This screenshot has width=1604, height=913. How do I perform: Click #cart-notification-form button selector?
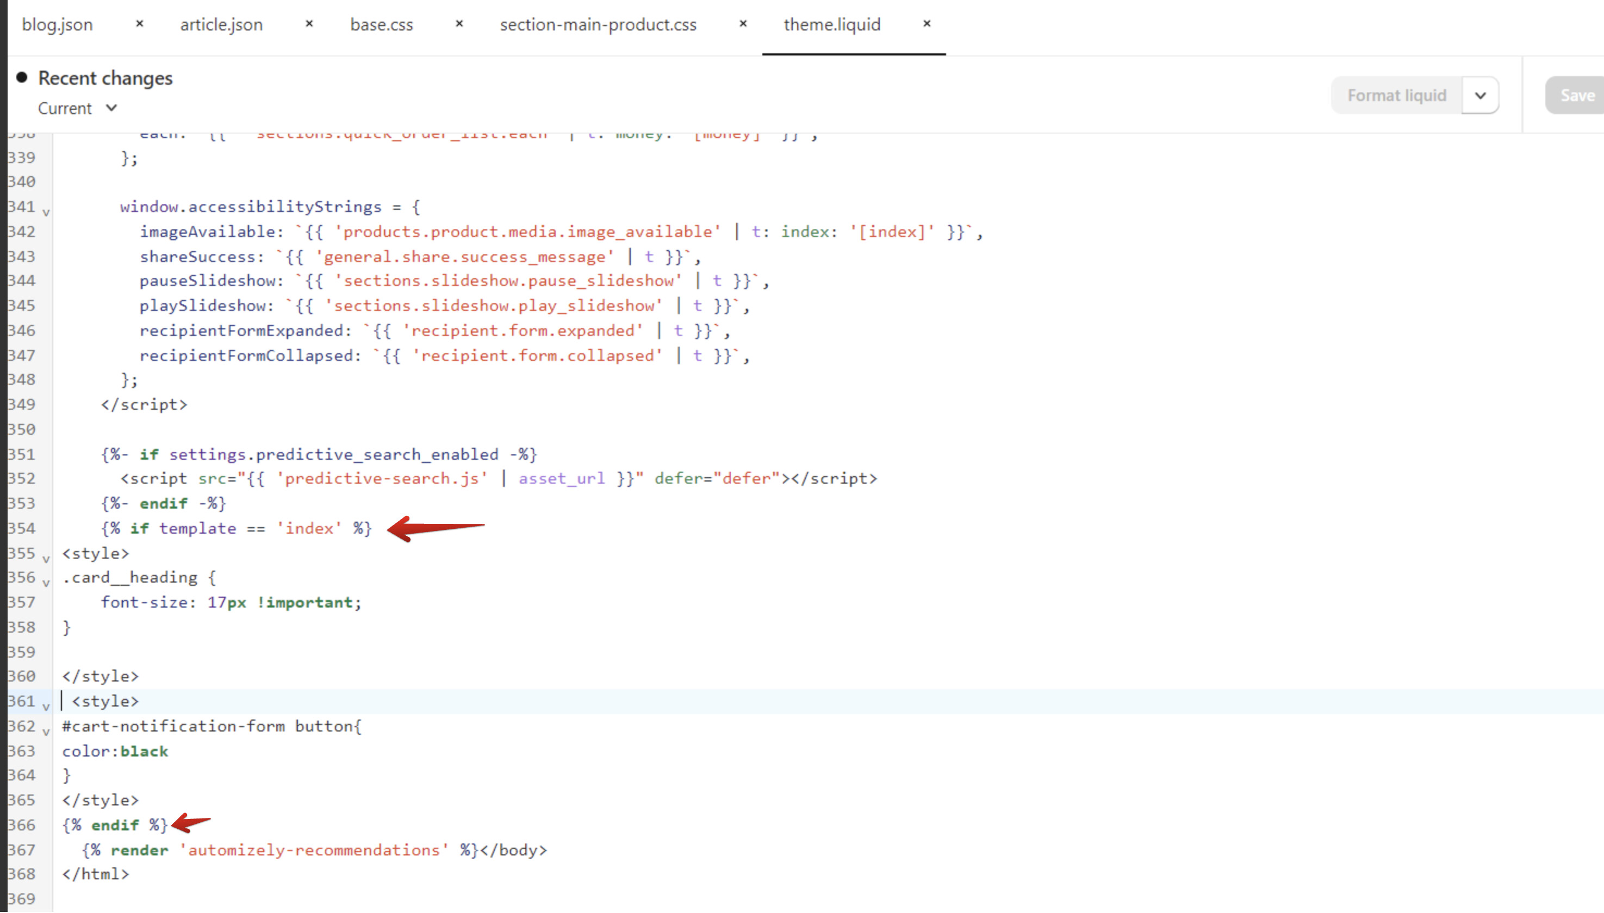click(212, 726)
